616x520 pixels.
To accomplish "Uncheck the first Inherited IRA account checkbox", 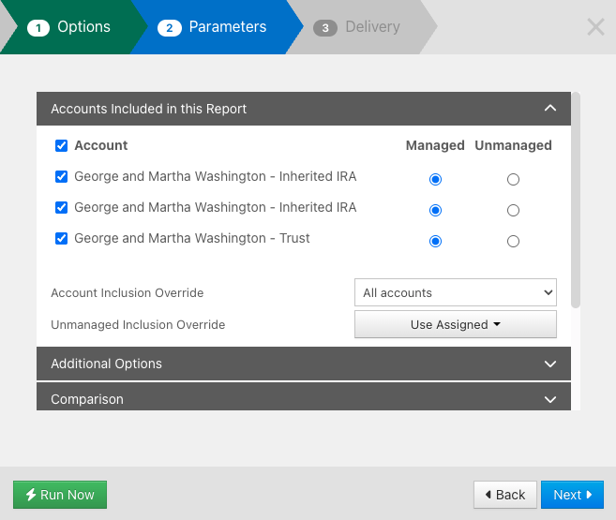I will tap(61, 176).
